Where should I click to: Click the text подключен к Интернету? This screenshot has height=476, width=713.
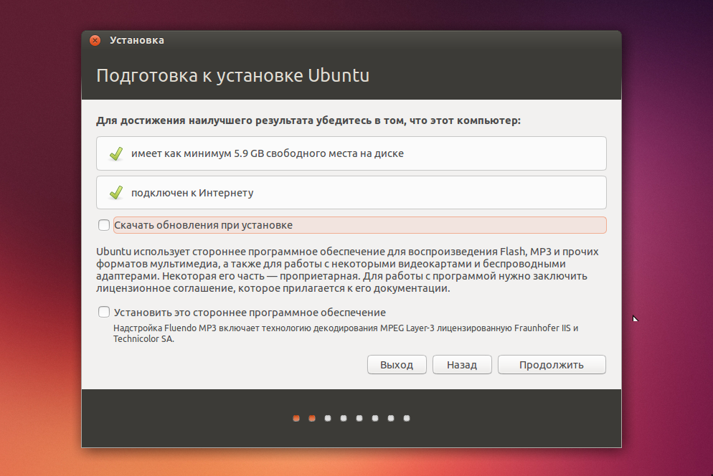tap(192, 193)
